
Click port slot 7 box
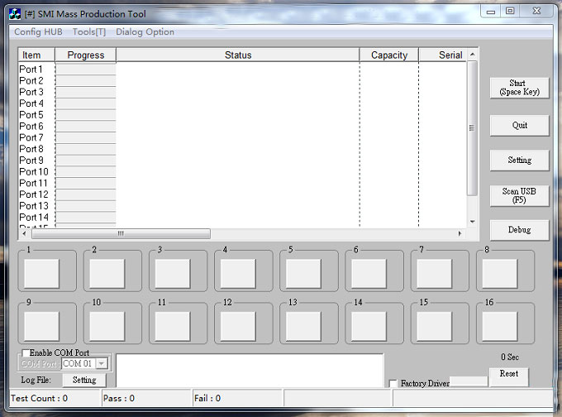[435, 274]
